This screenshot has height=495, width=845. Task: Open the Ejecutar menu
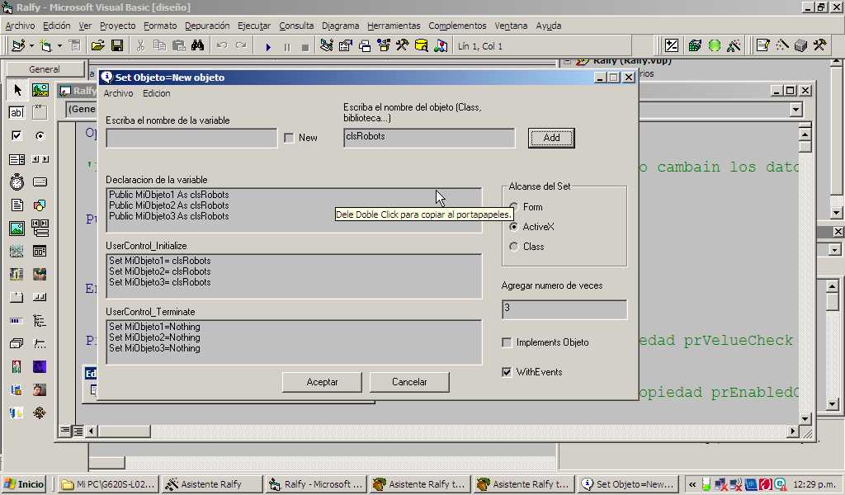(254, 26)
